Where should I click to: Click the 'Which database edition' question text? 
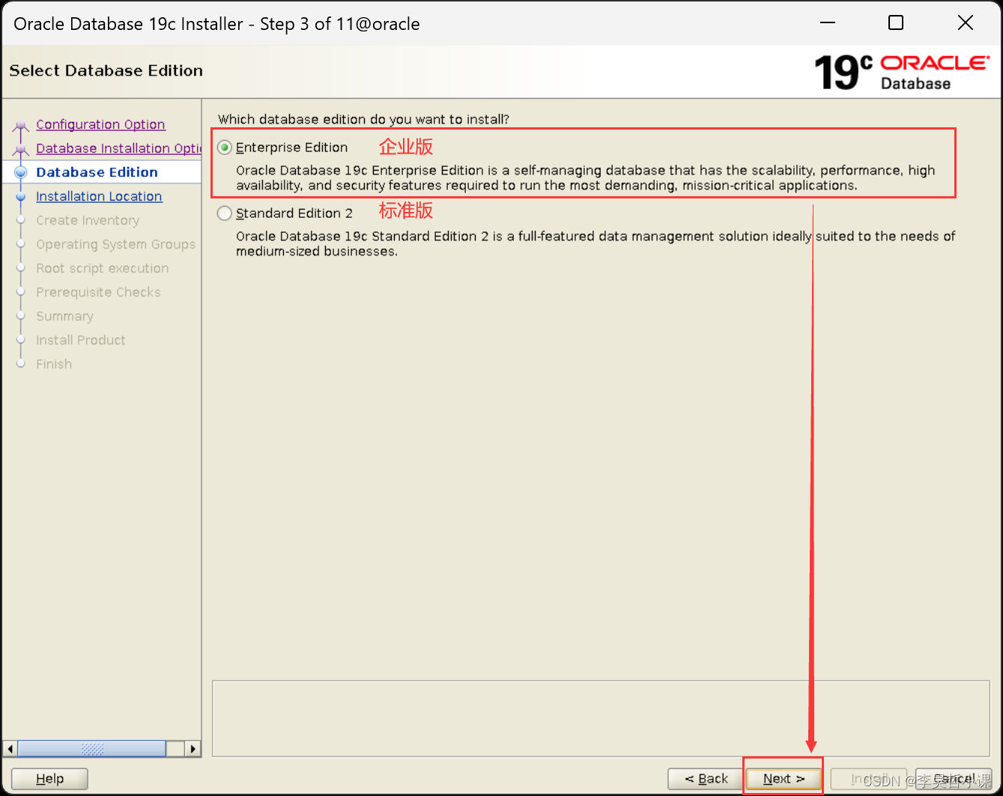tap(363, 119)
